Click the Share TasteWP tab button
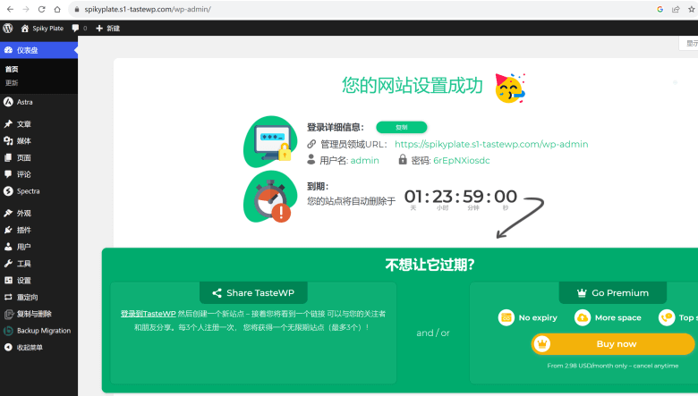The width and height of the screenshot is (698, 396). [x=254, y=293]
